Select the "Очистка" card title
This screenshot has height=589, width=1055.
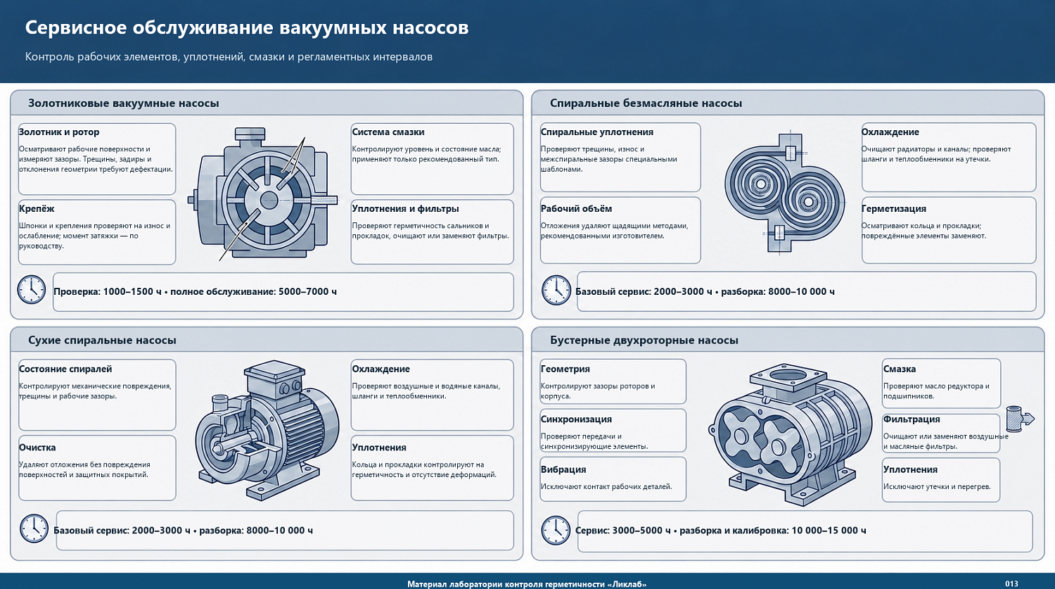[37, 447]
